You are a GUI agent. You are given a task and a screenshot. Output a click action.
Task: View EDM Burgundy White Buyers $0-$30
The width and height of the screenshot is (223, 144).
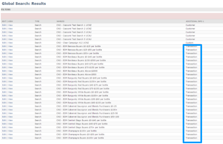click(x=10, y=92)
